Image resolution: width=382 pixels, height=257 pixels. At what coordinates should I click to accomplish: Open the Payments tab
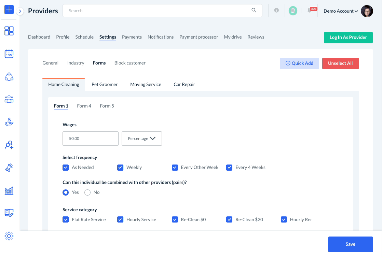[x=132, y=37]
